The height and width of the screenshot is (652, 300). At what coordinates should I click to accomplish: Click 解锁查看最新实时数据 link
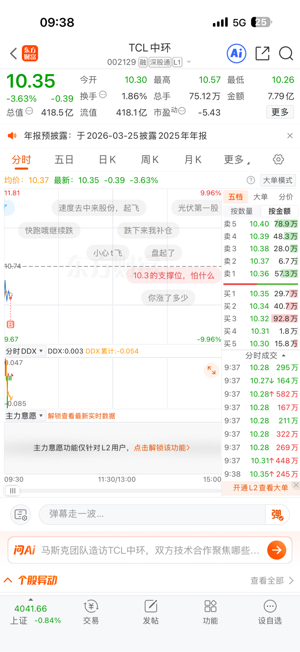pyautogui.click(x=81, y=416)
